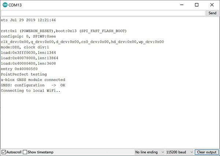Enable the Show timestamp checkbox
Image resolution: width=220 pixels, height=156 pixels.
[25, 152]
